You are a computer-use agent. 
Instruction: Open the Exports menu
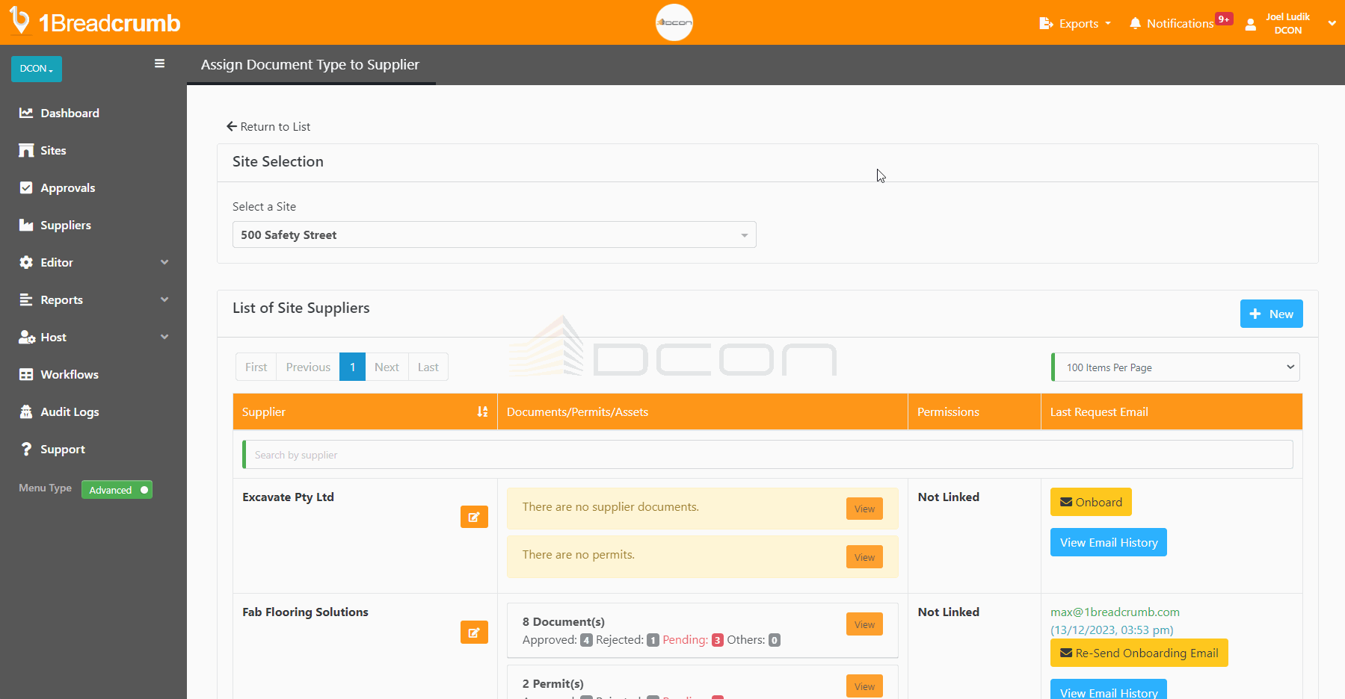(x=1075, y=23)
